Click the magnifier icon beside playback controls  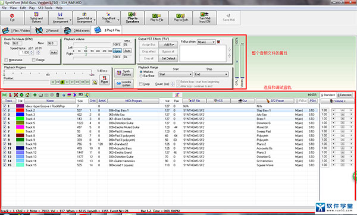click(x=95, y=83)
